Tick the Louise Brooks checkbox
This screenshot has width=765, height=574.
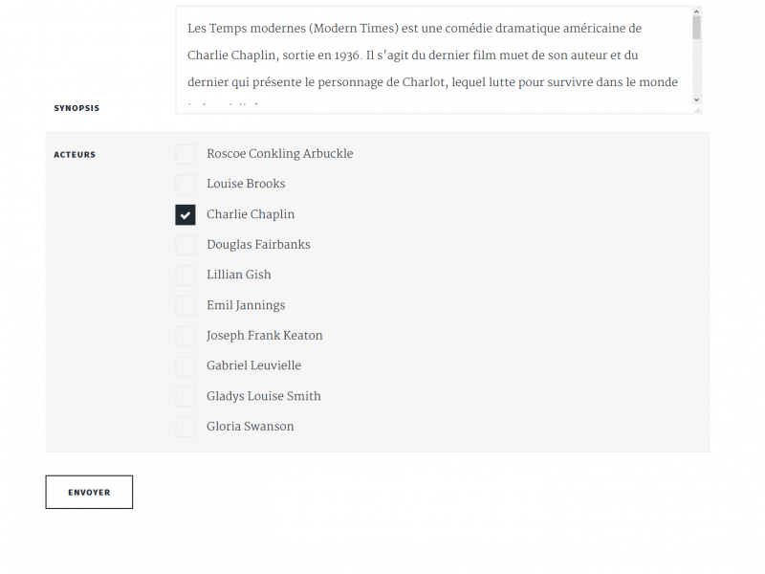(x=186, y=184)
